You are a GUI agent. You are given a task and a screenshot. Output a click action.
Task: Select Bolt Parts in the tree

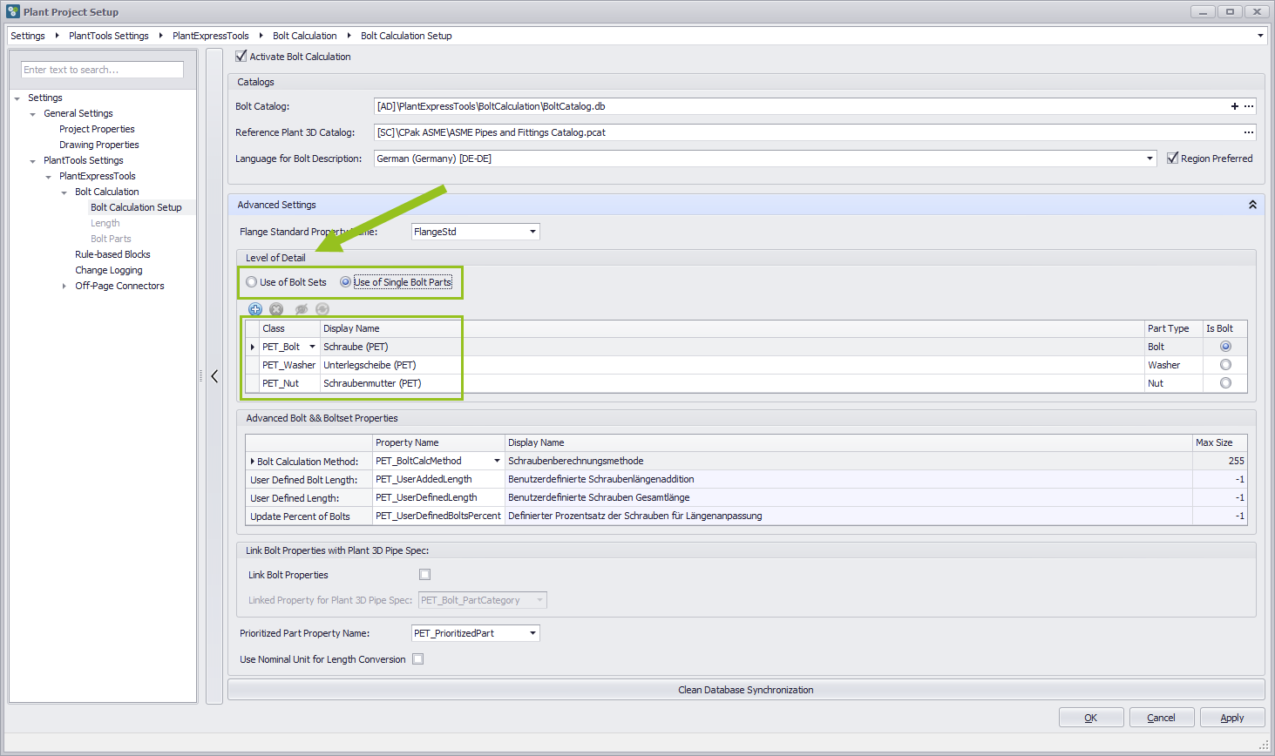[111, 239]
